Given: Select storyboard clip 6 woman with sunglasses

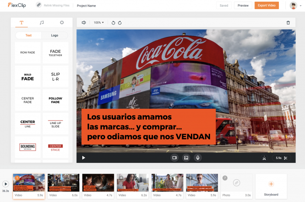Looking at the screenshot, I should (x=202, y=186).
